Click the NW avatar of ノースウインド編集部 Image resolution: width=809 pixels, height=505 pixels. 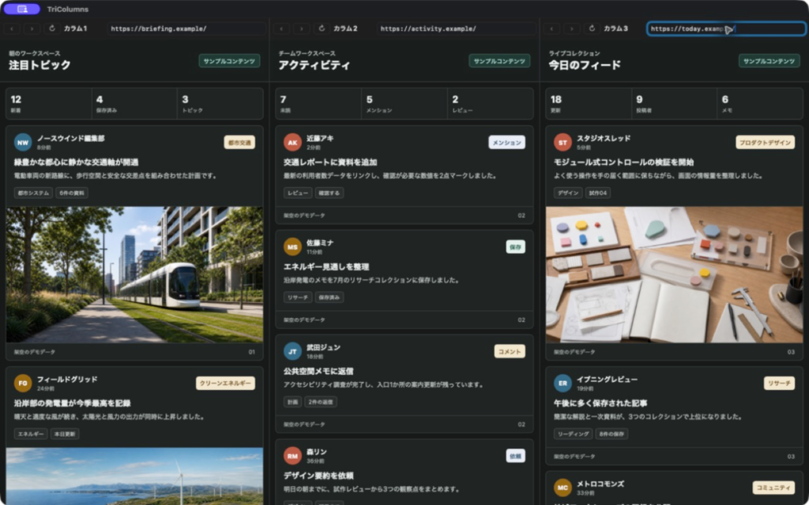pyautogui.click(x=23, y=143)
